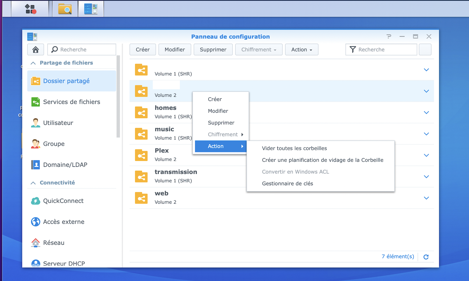Open Dossier partagé in sidebar
Image resolution: width=469 pixels, height=281 pixels.
click(x=72, y=81)
